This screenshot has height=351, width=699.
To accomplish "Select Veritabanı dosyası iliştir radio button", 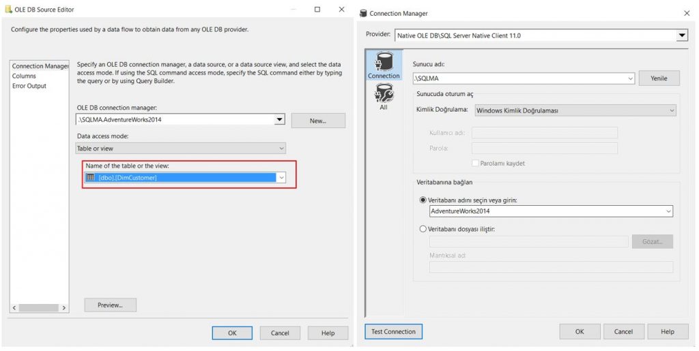I will point(423,229).
